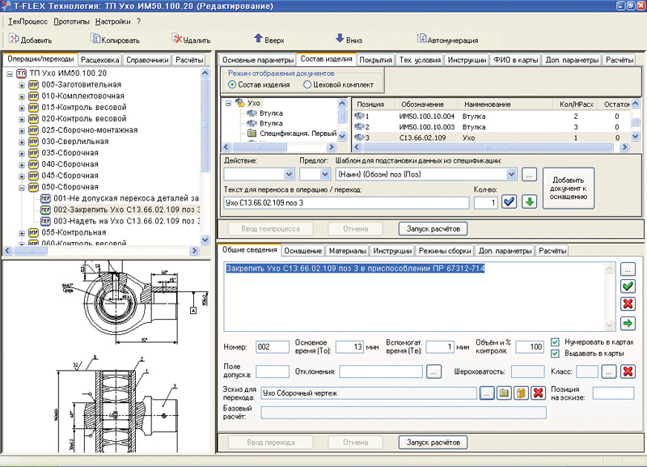Screen dimensions: 647x467
Task: Click the blue checkmark next to Кол-во
Action: coord(510,202)
